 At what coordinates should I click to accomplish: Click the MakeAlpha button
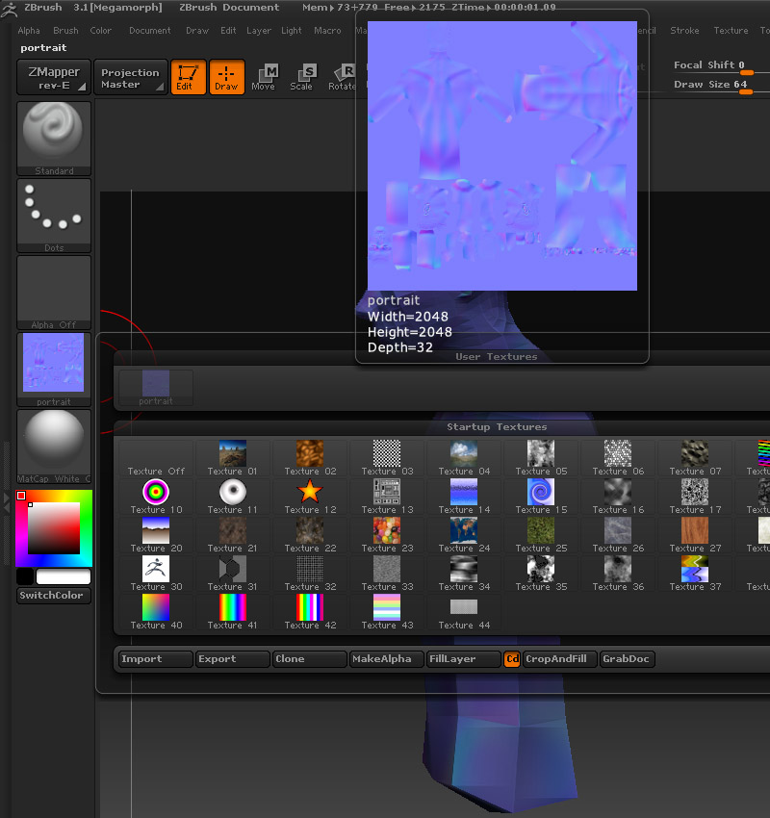pyautogui.click(x=387, y=659)
